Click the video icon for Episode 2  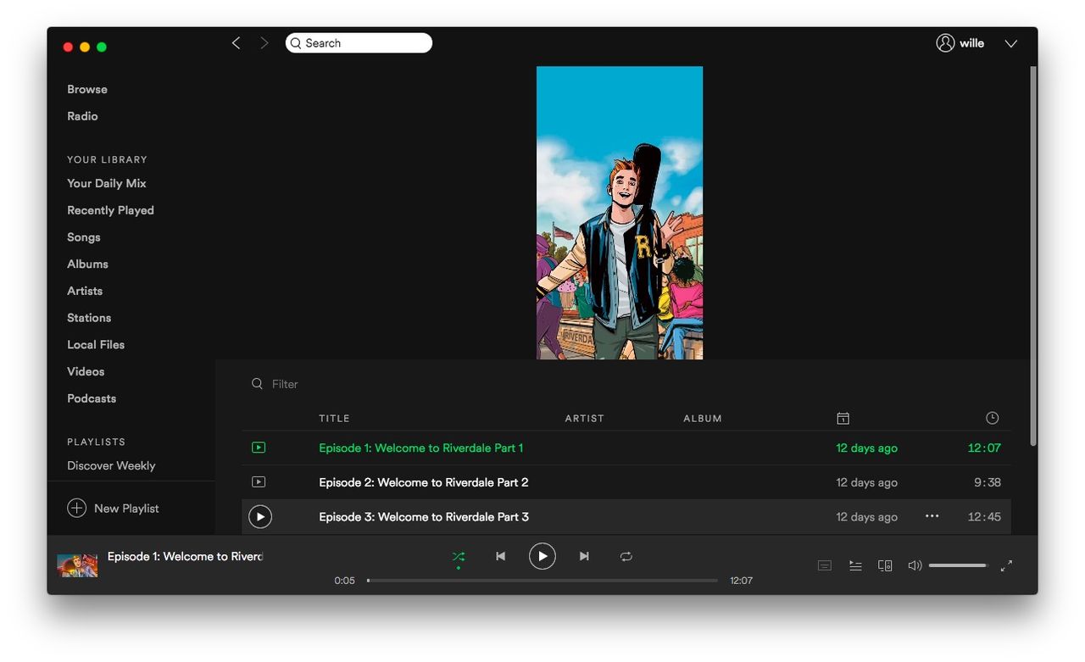pyautogui.click(x=259, y=482)
